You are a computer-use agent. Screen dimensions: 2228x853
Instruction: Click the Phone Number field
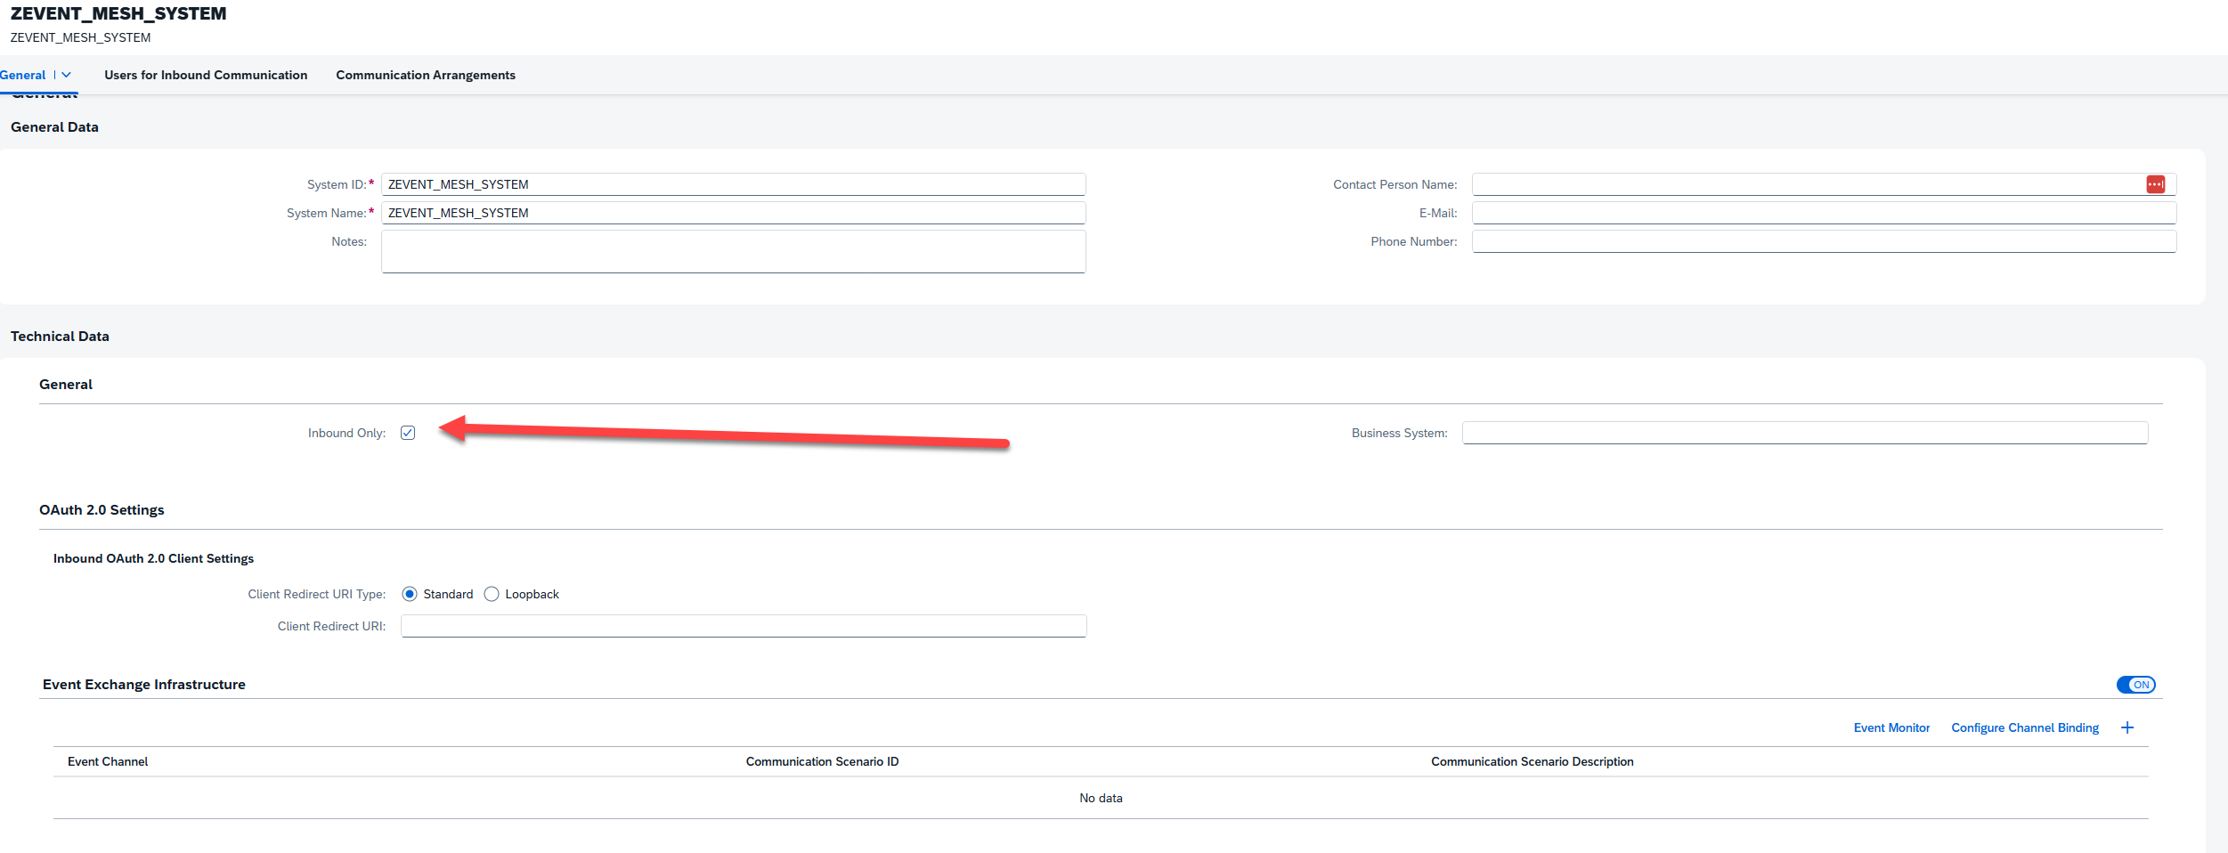click(1823, 241)
